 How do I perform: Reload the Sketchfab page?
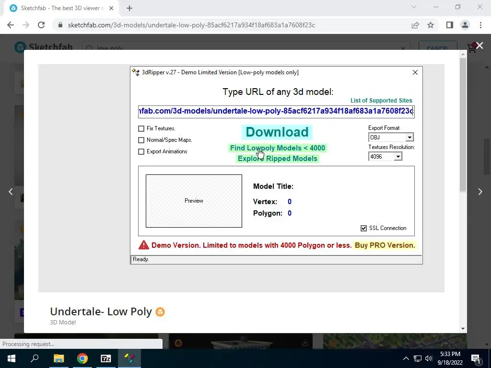(x=41, y=25)
